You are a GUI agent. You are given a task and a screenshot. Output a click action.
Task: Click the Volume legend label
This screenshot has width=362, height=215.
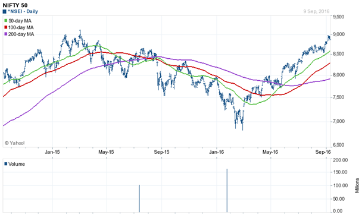click(x=17, y=164)
